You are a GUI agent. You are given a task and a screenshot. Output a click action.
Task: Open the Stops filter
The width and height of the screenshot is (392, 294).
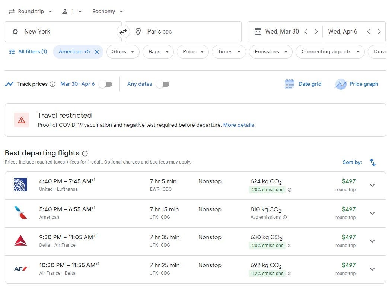pyautogui.click(x=122, y=52)
